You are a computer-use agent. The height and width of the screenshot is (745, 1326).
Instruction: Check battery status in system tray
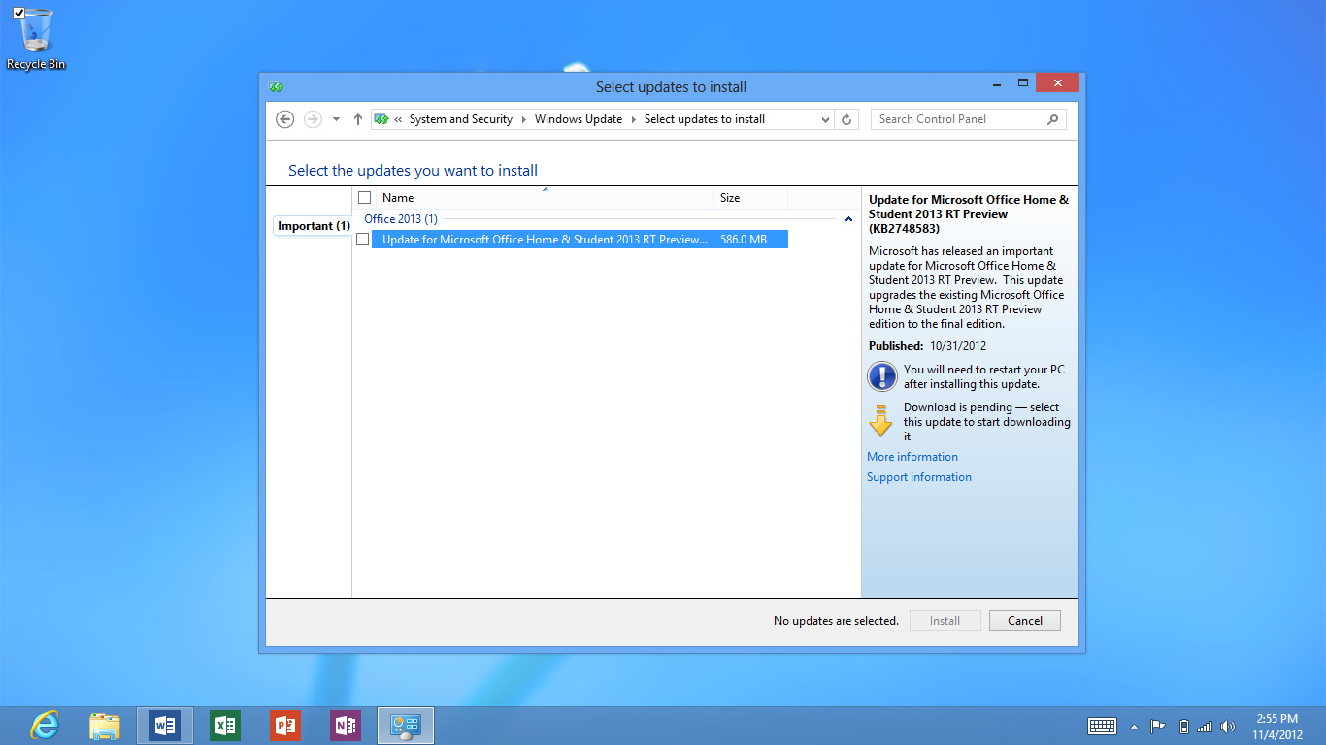(x=1183, y=727)
